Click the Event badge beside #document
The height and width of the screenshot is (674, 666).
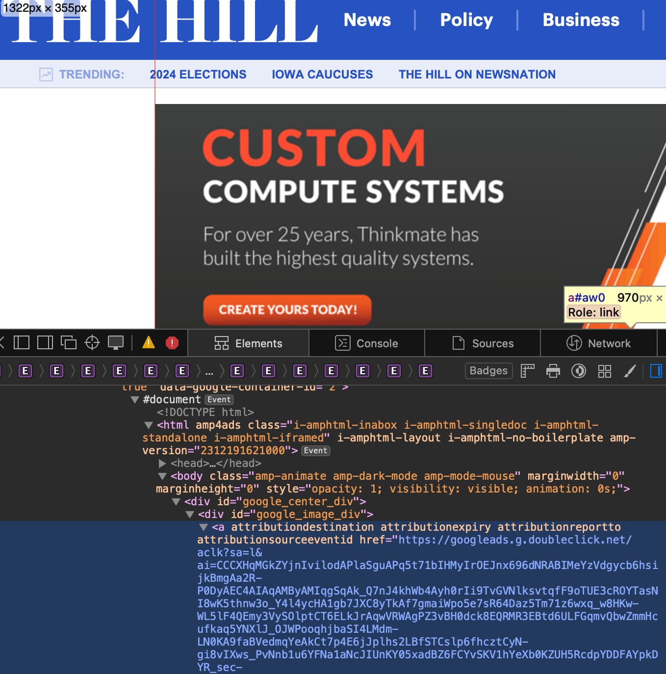219,400
